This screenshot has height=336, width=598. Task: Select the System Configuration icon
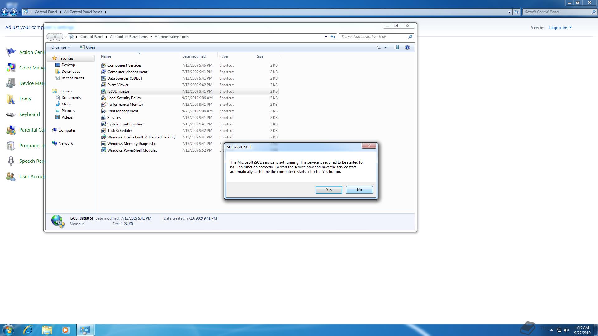(104, 124)
